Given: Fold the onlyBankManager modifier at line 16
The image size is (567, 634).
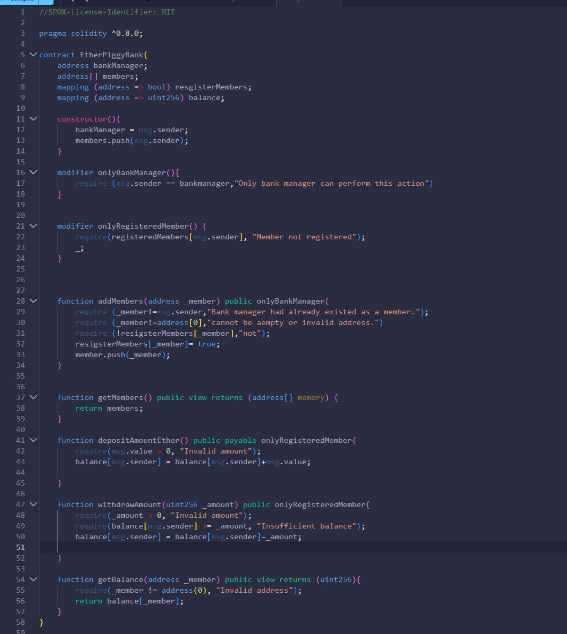Looking at the screenshot, I should pos(34,172).
